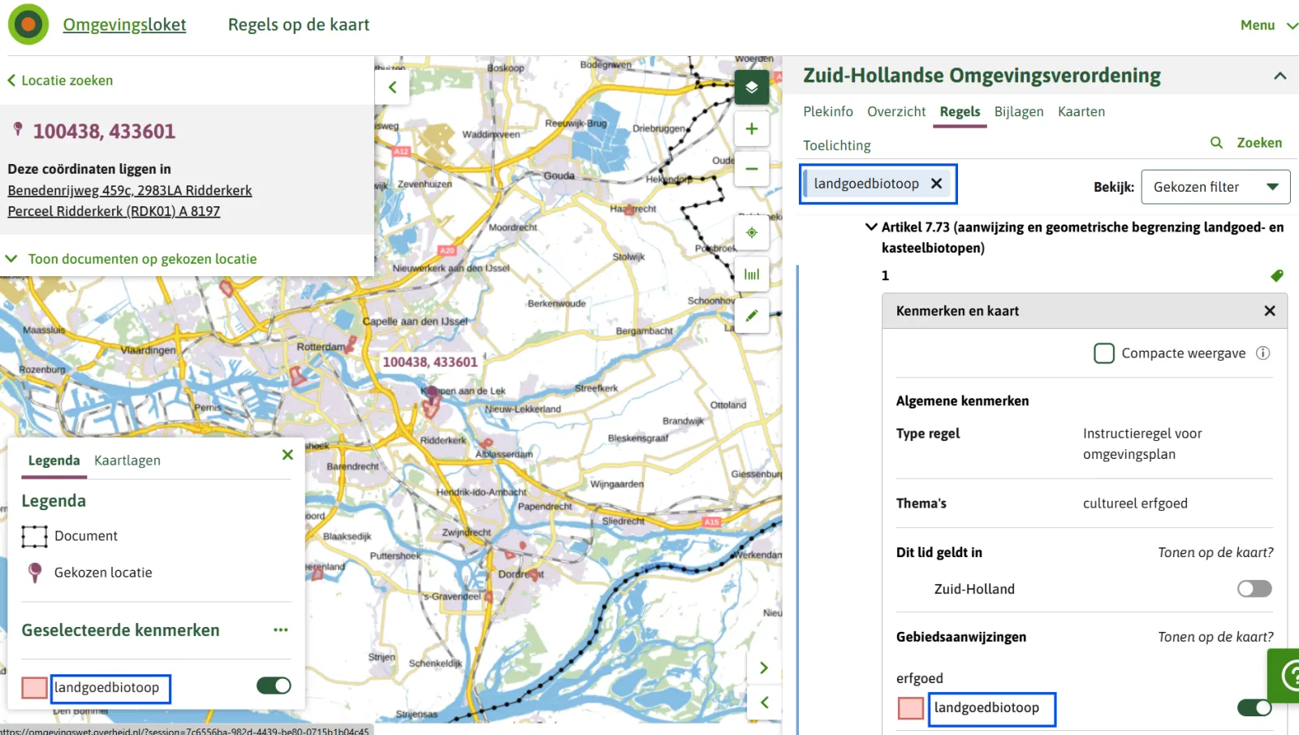This screenshot has height=735, width=1299.
Task: Switch to the Kaartlagen tab
Action: click(127, 460)
